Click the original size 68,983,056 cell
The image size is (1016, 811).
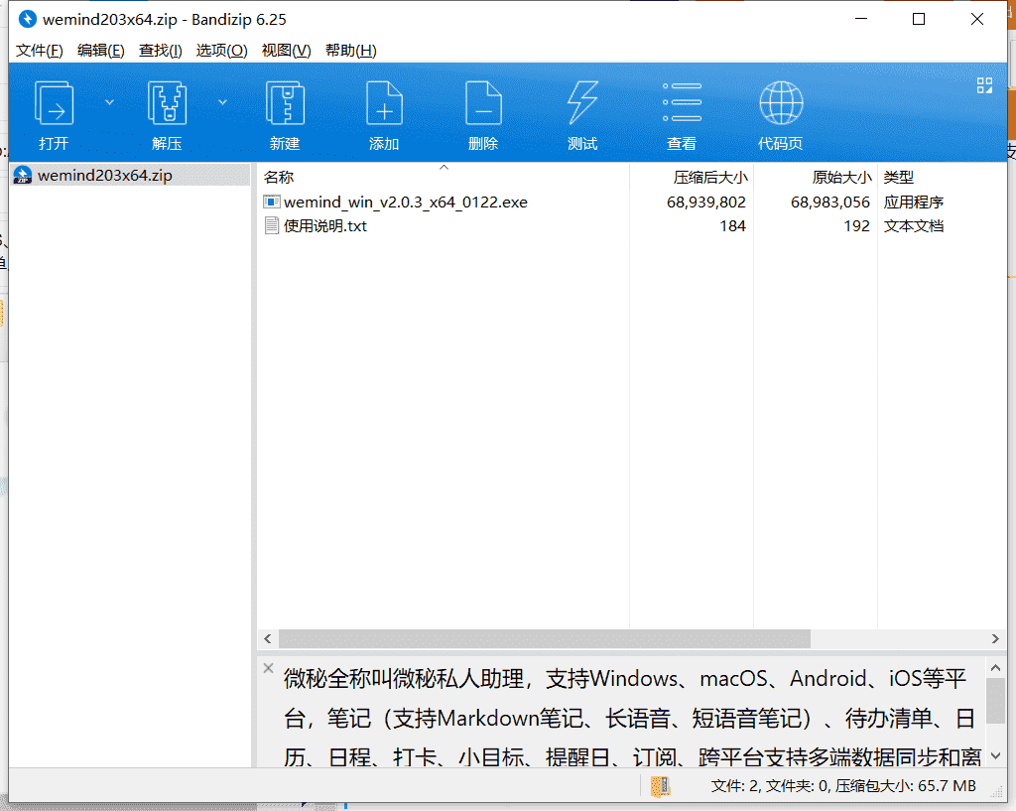point(830,203)
